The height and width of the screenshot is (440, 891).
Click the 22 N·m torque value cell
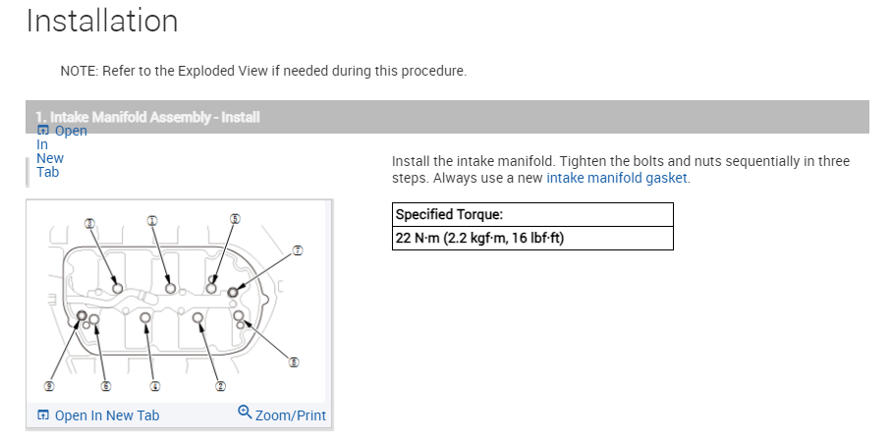(x=532, y=239)
